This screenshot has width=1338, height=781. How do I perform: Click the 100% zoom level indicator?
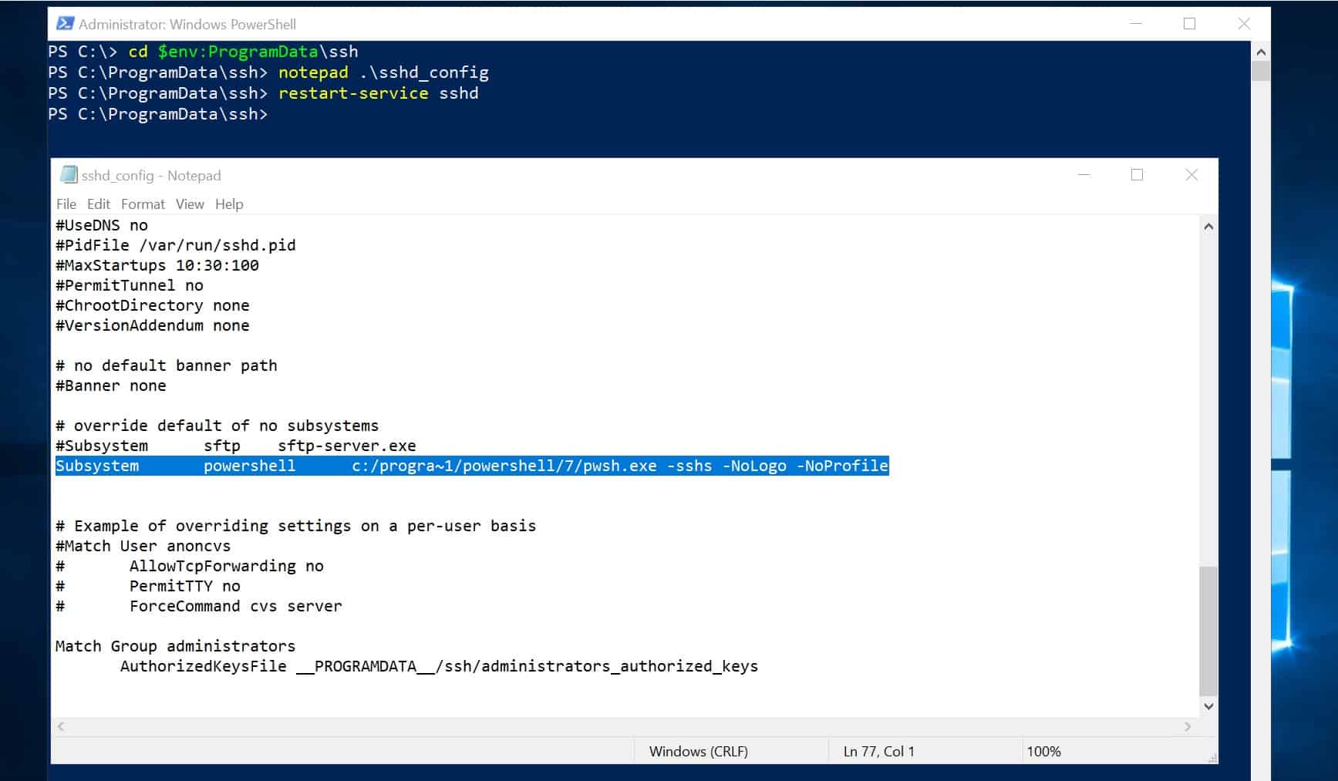(x=1044, y=751)
